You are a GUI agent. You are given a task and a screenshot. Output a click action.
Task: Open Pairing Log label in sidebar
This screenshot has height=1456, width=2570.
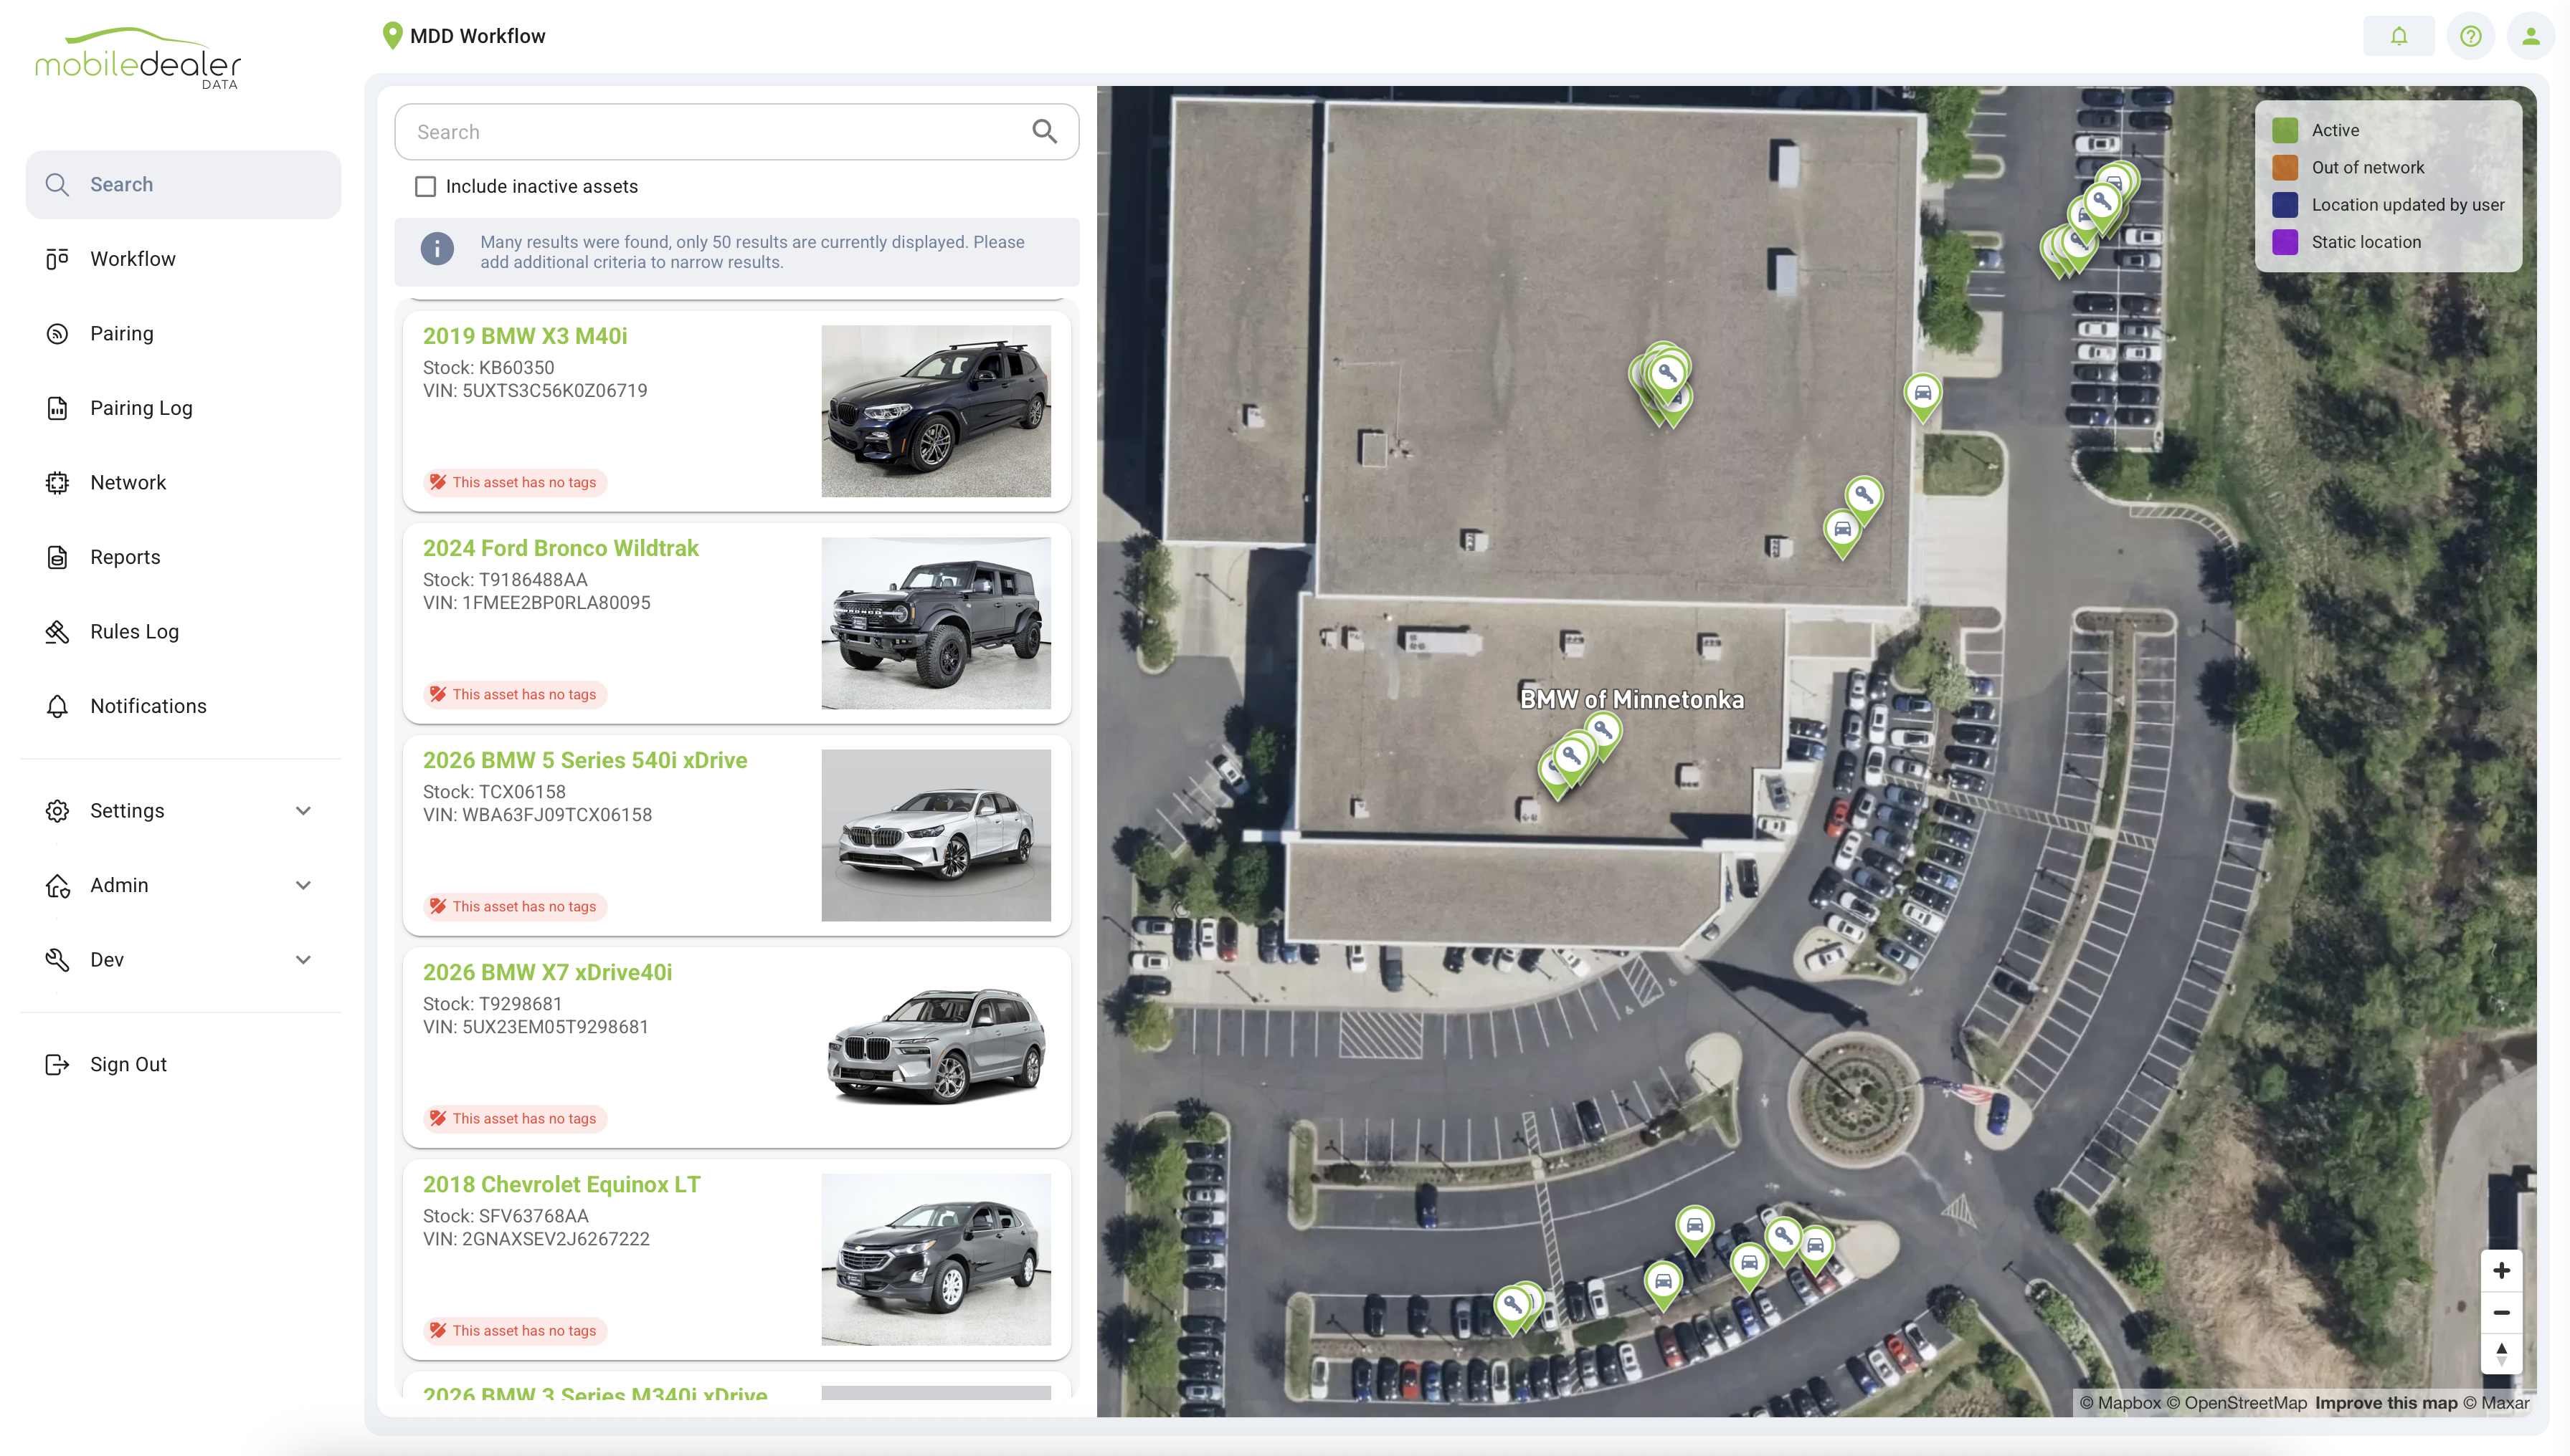(x=141, y=408)
